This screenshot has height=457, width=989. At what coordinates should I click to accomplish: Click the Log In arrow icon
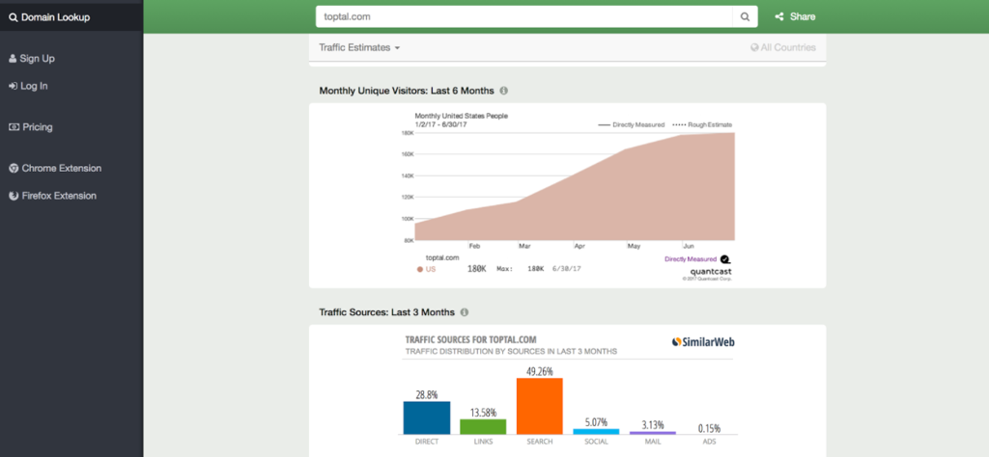pos(13,86)
